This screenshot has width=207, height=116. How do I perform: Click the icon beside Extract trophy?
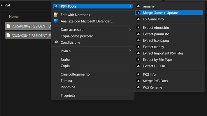(138, 47)
